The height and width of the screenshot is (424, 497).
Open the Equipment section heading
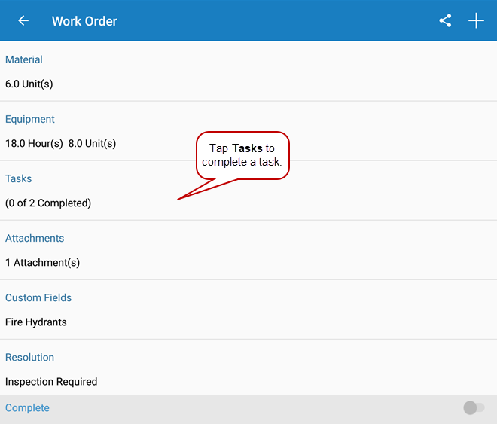pyautogui.click(x=30, y=119)
